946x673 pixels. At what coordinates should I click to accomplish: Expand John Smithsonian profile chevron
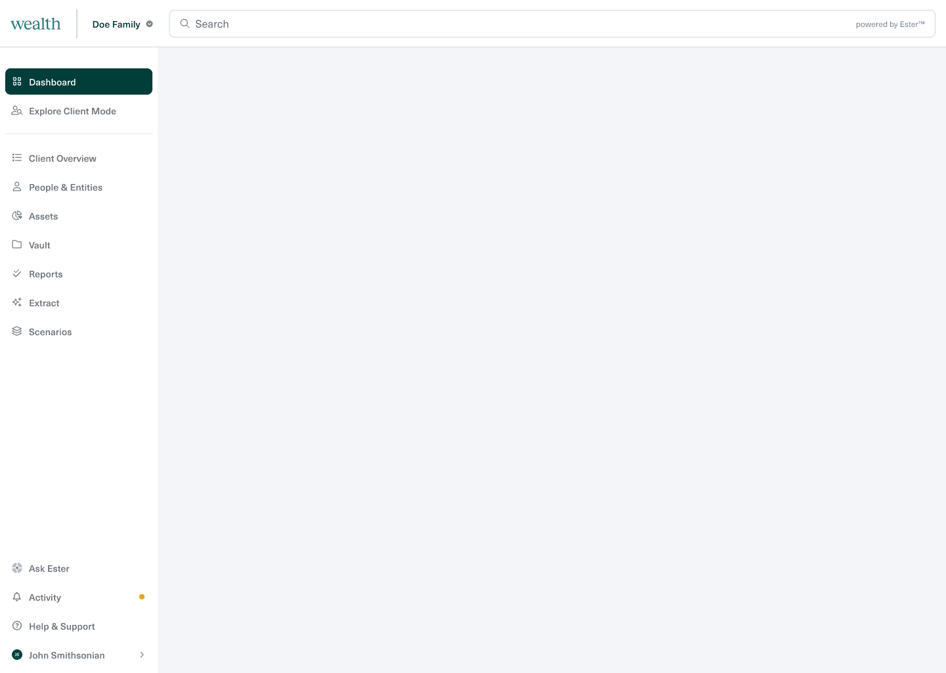point(142,655)
